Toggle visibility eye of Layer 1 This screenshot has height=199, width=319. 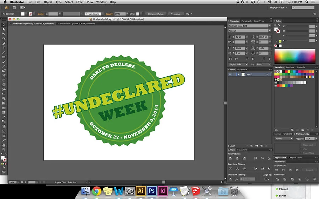[x=230, y=75]
